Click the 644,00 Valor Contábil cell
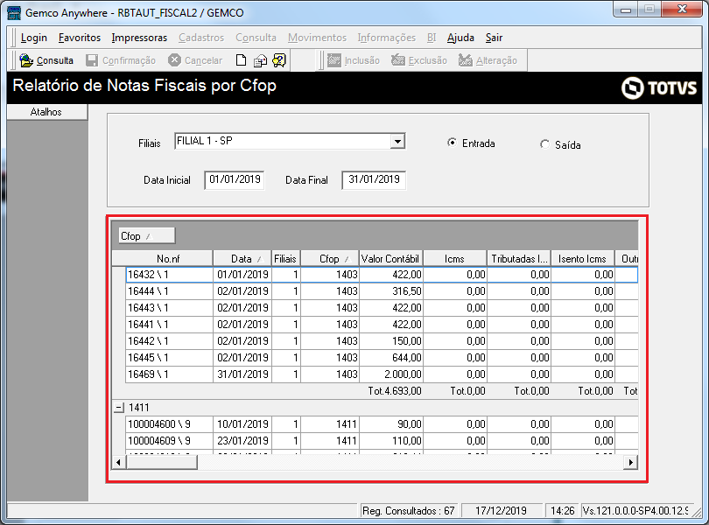This screenshot has width=709, height=525. pyautogui.click(x=391, y=358)
